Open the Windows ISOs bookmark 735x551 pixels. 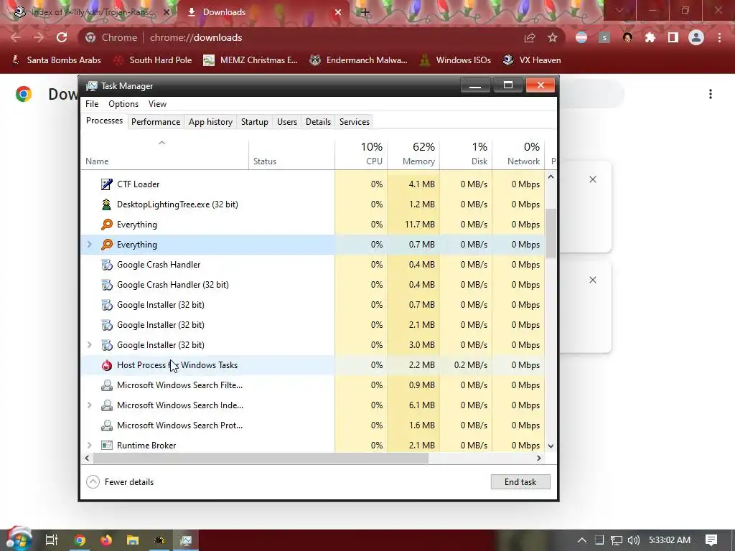pos(455,60)
